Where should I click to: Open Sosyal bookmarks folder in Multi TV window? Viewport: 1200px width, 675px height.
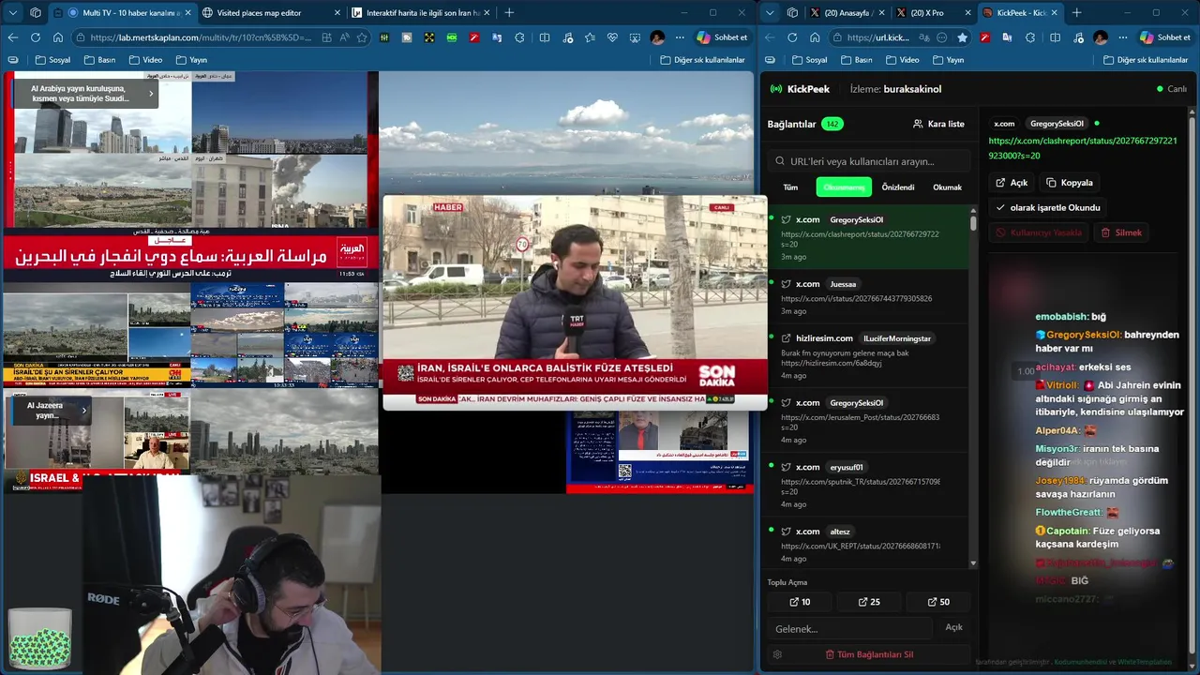tap(52, 60)
